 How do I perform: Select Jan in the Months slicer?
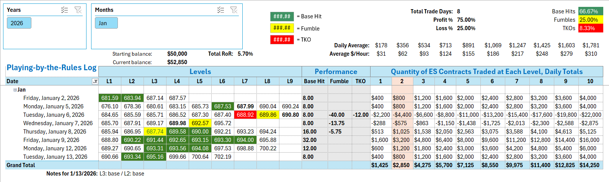click(x=106, y=23)
